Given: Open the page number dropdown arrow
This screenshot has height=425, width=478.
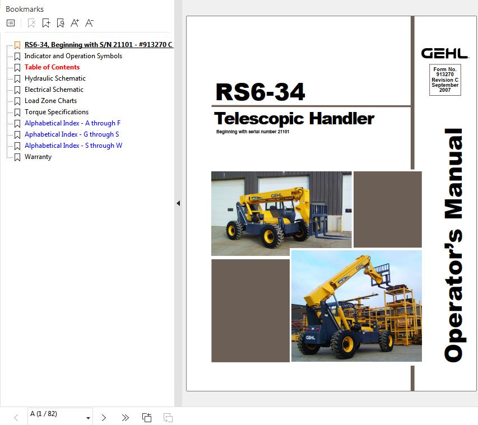Looking at the screenshot, I should (88, 418).
